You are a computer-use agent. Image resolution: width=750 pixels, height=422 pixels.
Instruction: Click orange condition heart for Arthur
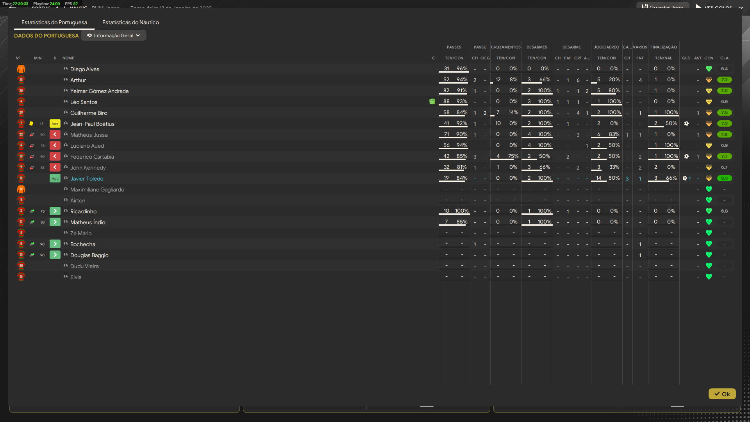709,80
